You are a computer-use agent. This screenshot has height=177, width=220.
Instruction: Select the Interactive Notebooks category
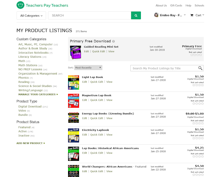click(33, 53)
